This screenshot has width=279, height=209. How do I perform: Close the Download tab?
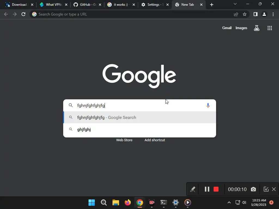pos(32,5)
